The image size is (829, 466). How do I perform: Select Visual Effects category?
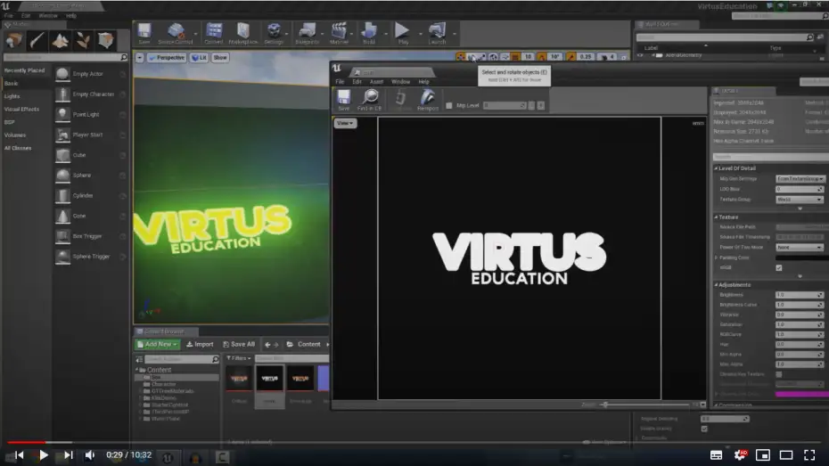pos(21,110)
